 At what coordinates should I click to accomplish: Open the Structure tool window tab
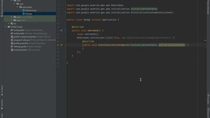click(x=2, y=90)
